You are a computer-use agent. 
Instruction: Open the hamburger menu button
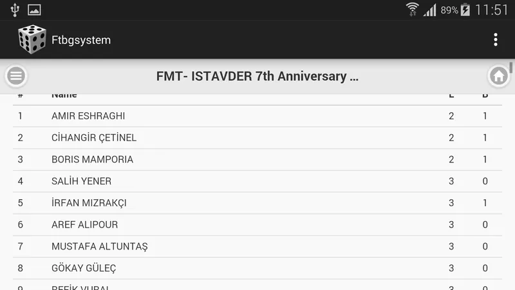coord(16,76)
